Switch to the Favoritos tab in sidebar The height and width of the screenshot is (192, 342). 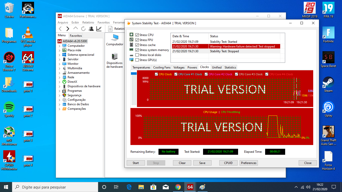click(x=76, y=36)
